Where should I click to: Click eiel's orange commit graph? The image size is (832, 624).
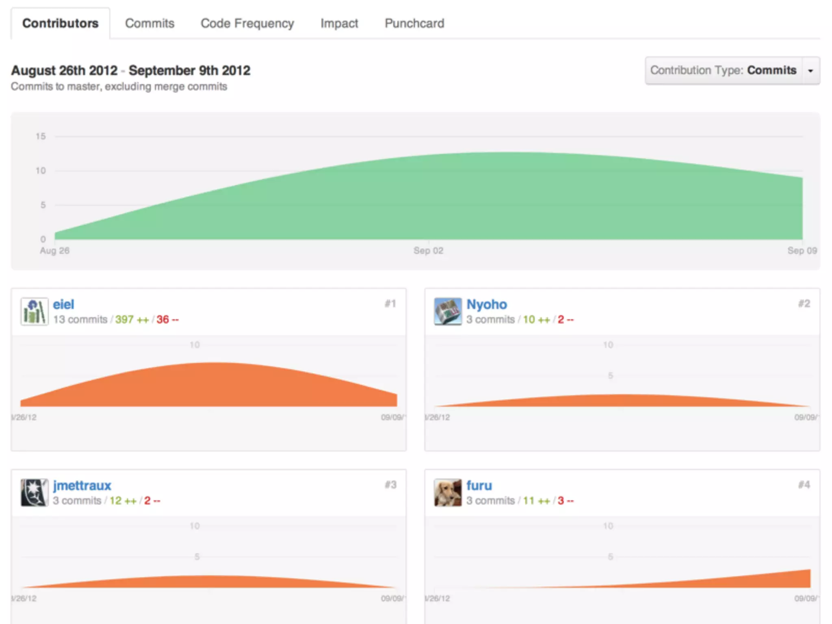pyautogui.click(x=209, y=386)
